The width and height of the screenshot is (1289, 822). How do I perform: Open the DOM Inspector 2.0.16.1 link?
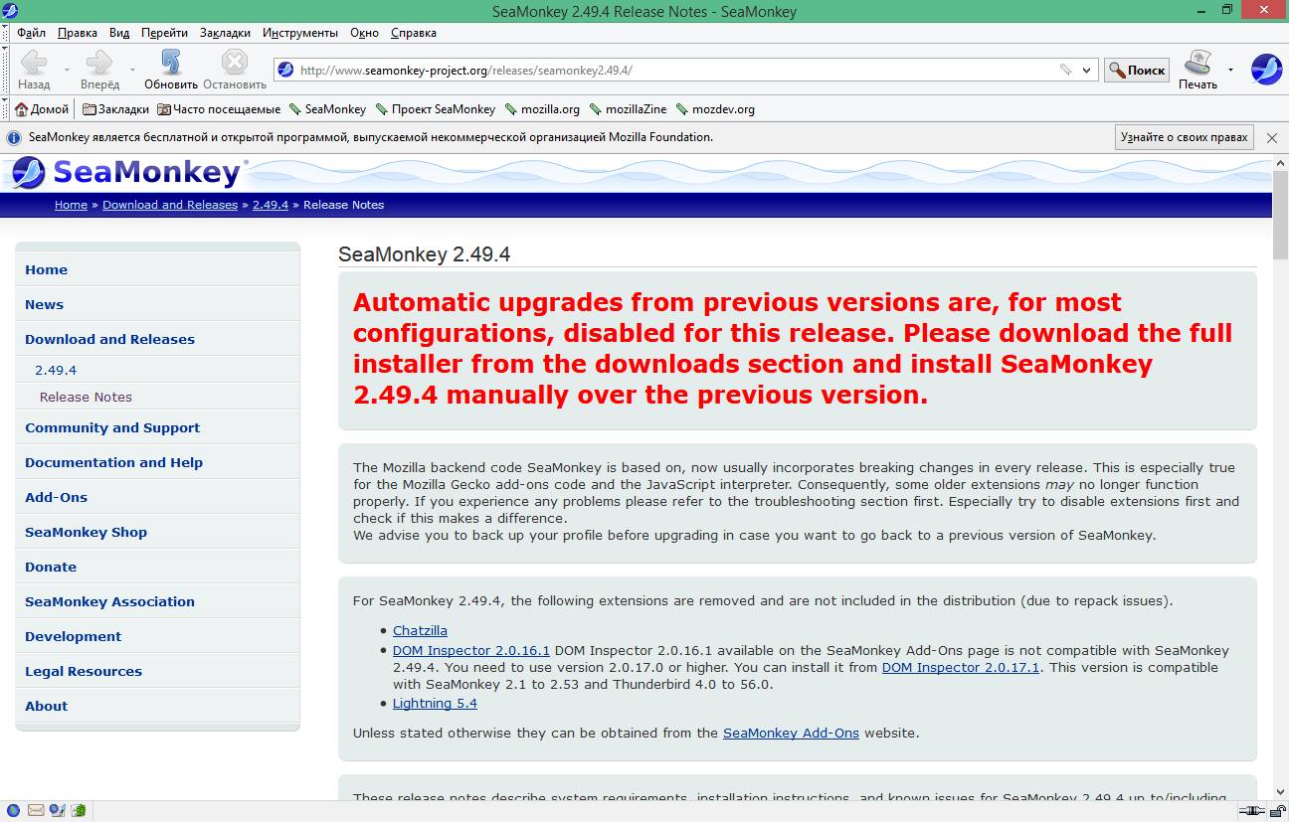pyautogui.click(x=471, y=650)
